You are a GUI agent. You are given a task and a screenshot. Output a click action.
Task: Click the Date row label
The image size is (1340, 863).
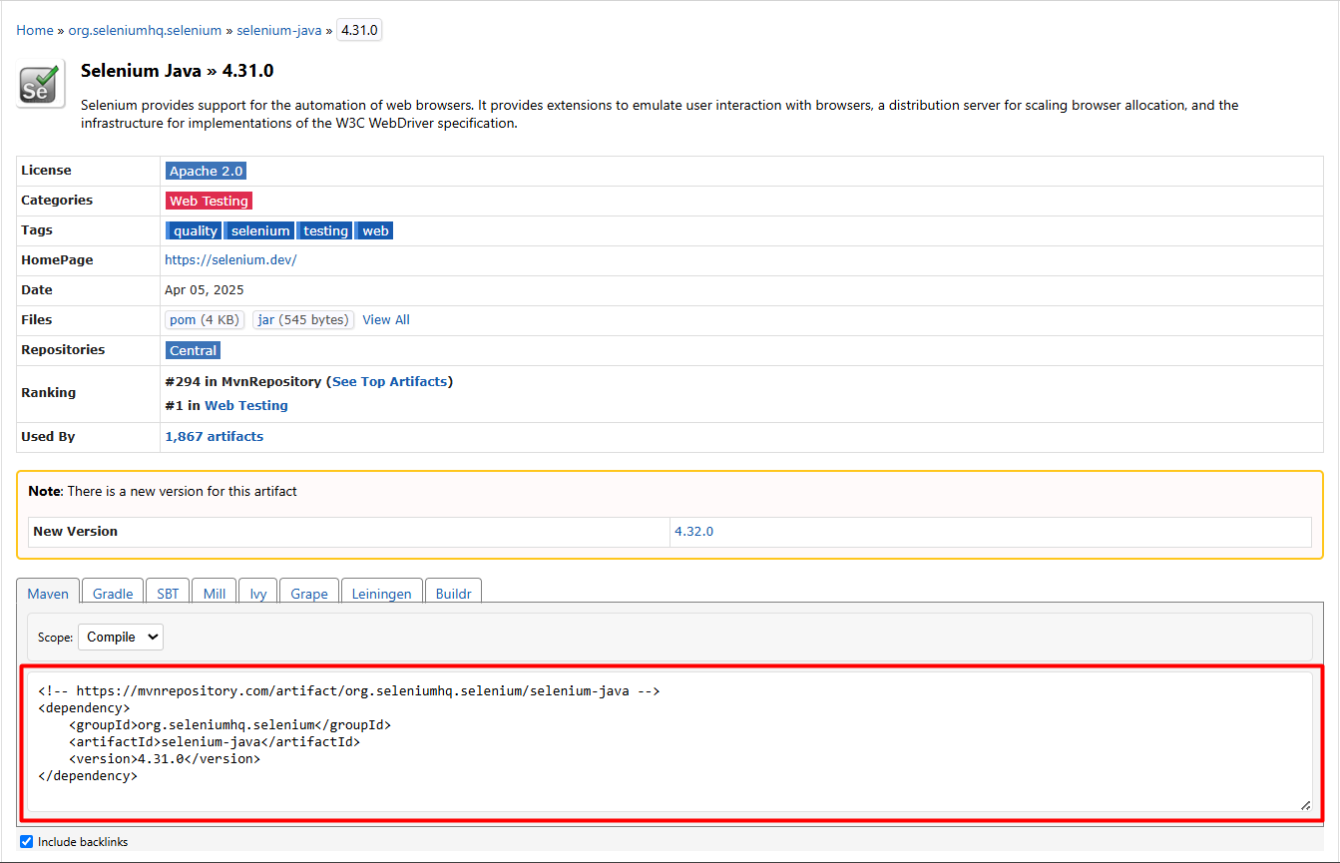[37, 289]
